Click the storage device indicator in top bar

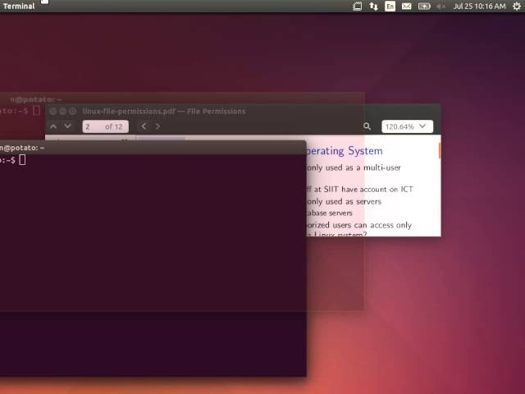[x=358, y=6]
